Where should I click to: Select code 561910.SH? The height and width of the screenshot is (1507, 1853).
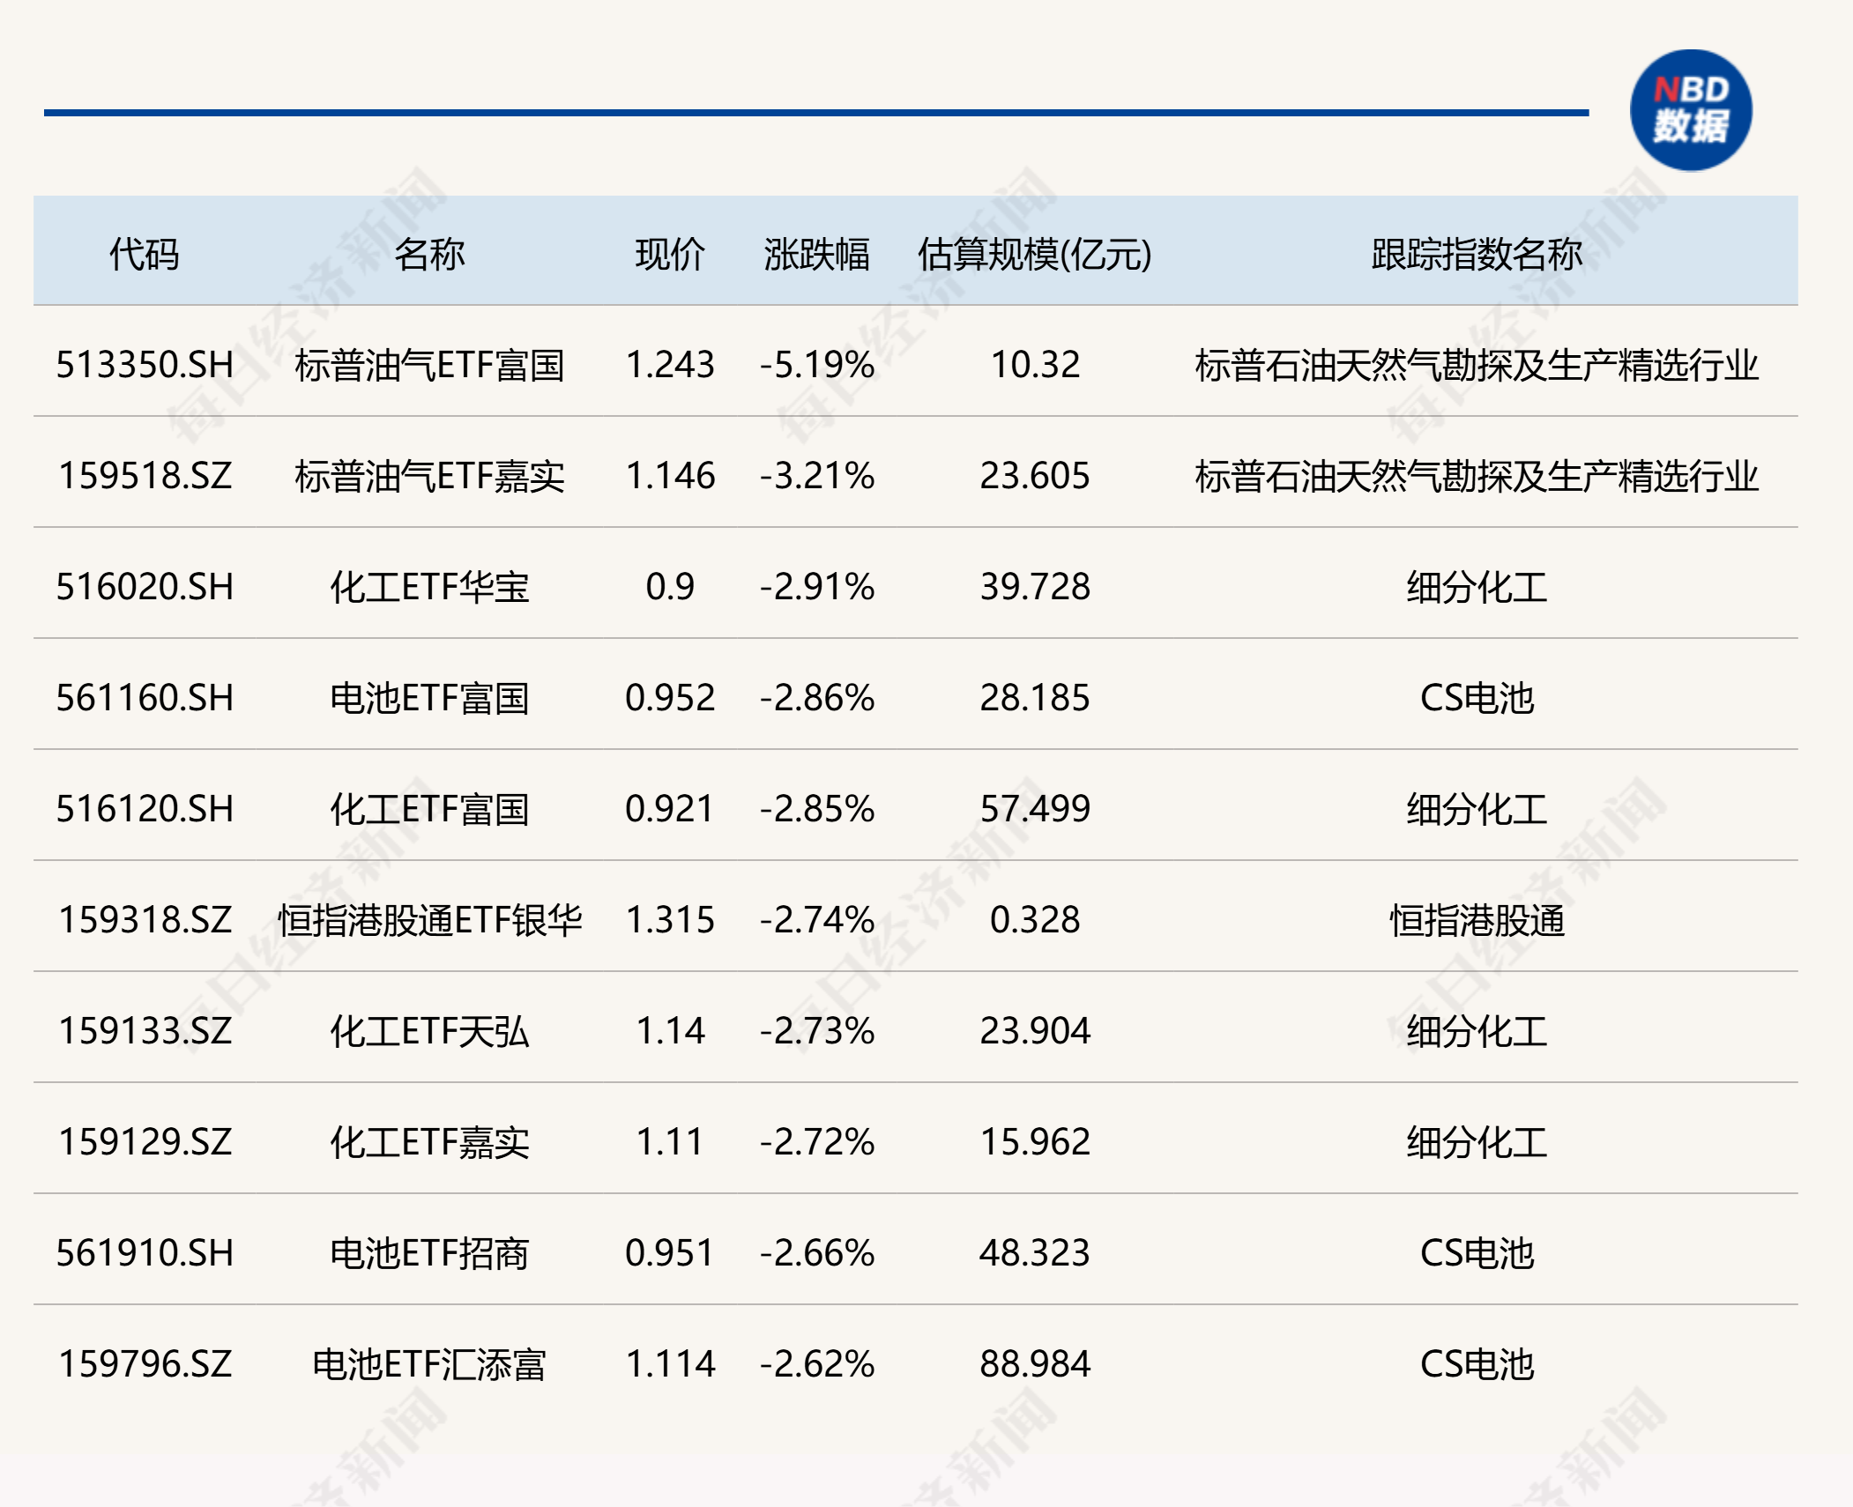click(145, 1253)
